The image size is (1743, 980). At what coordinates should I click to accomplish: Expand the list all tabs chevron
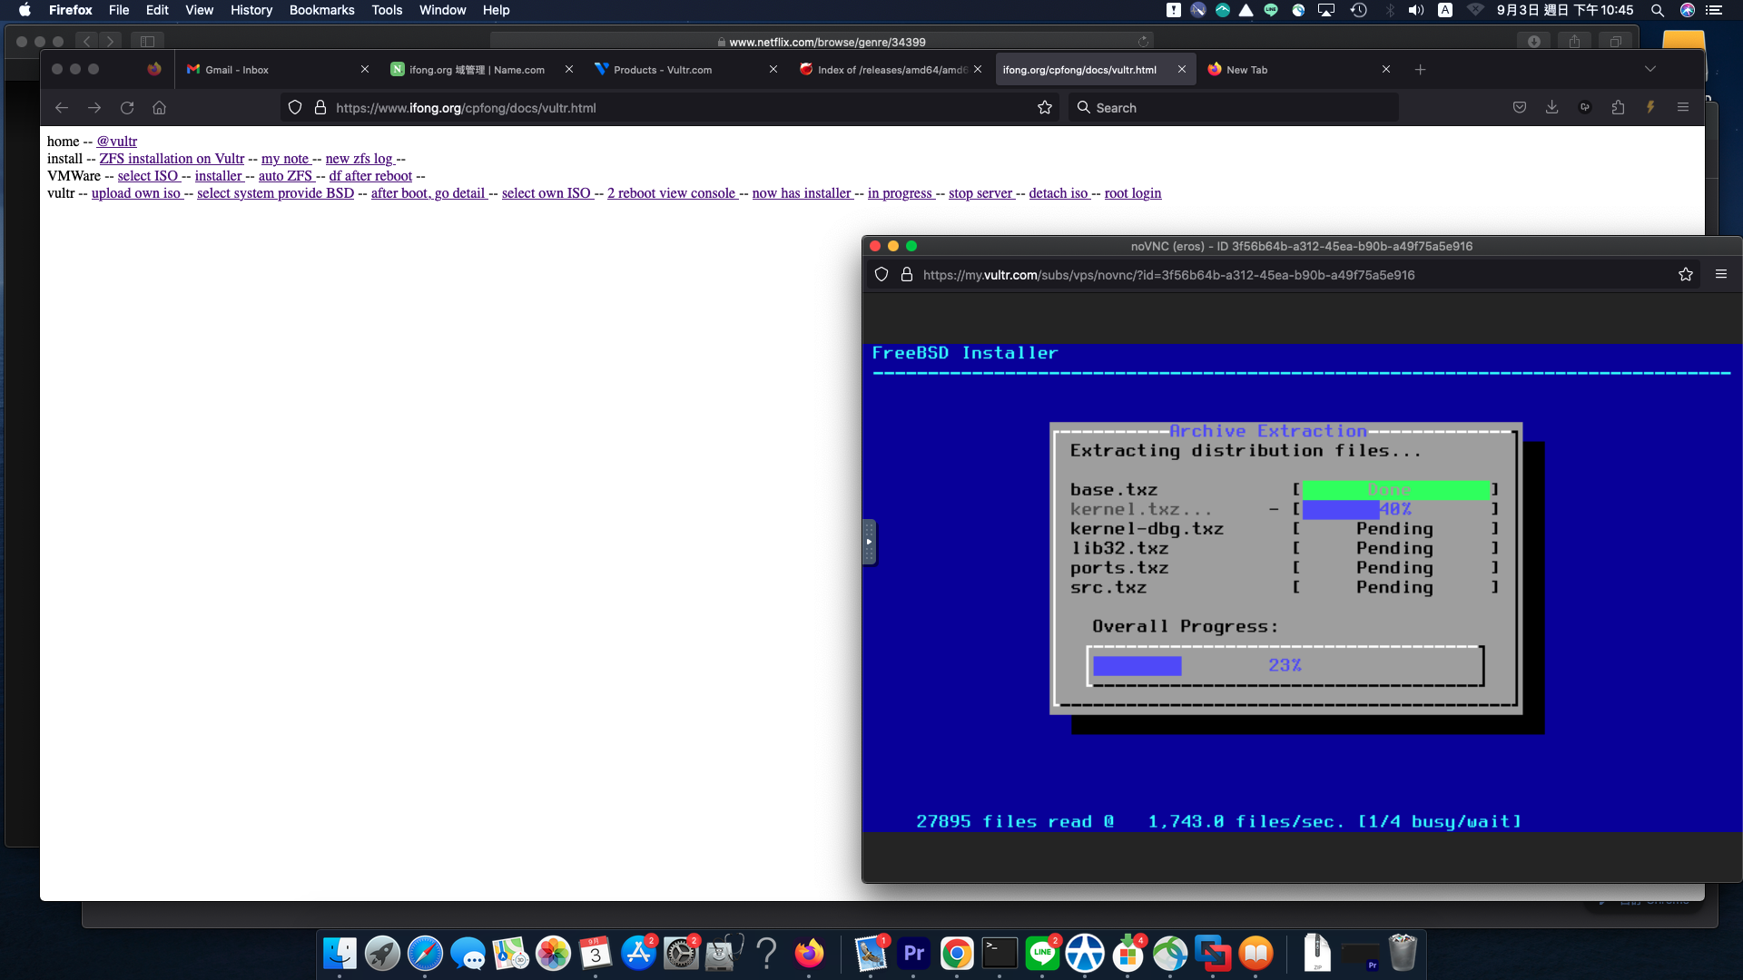(1650, 69)
